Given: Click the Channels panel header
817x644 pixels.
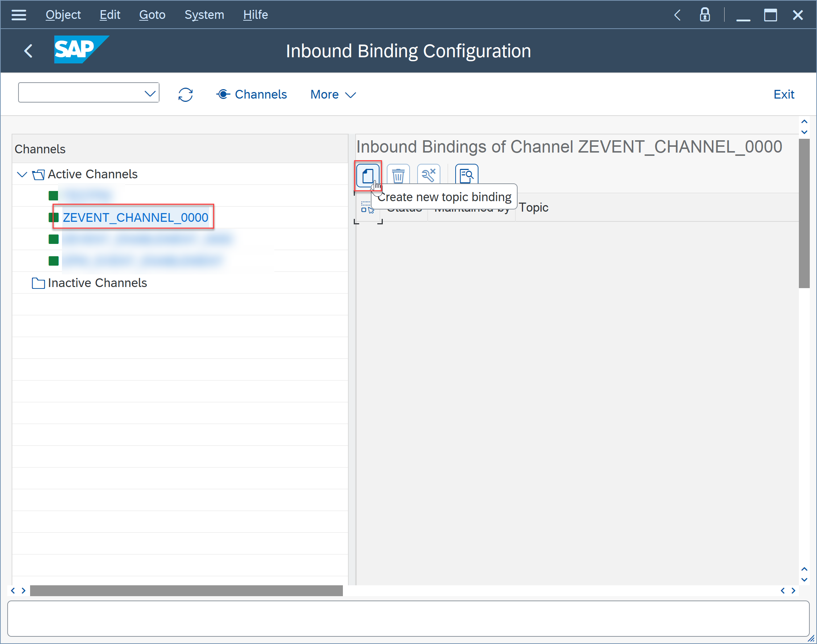Looking at the screenshot, I should (180, 149).
